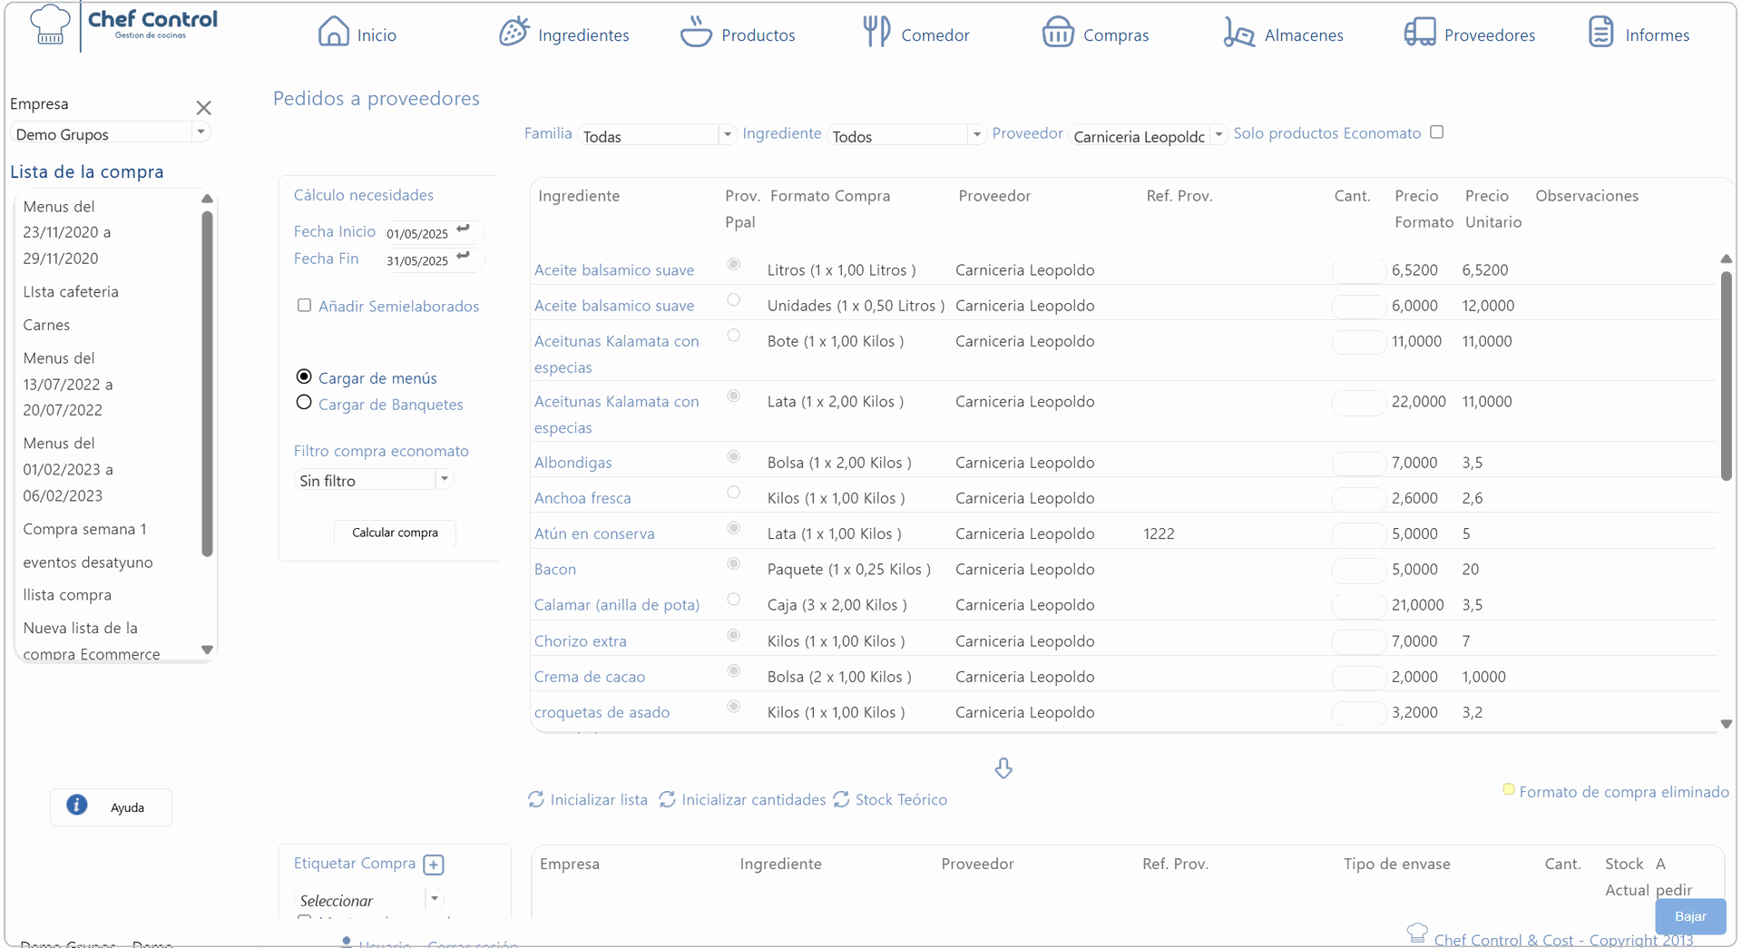Click the Informes document icon
This screenshot has width=1742, height=948.
(1601, 32)
